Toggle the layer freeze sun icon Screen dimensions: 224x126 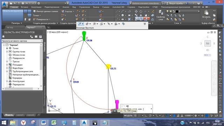tap(170, 11)
